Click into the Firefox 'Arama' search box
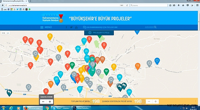The width and height of the screenshot is (200, 110). pos(149,5)
